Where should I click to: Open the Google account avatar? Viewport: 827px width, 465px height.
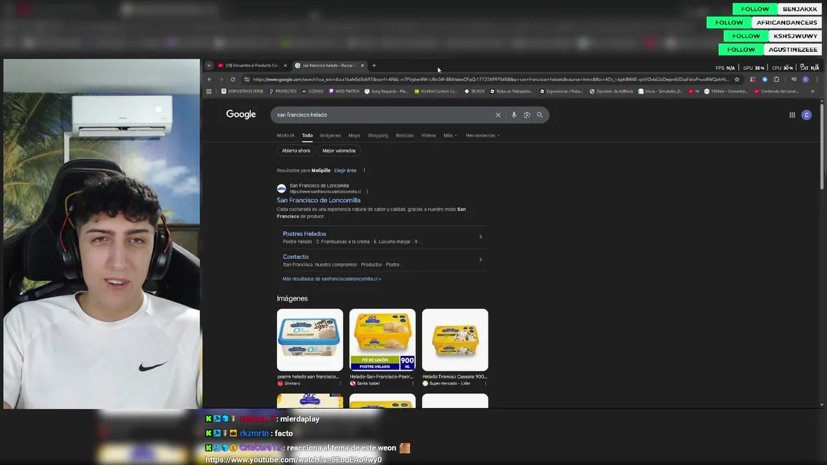(806, 115)
